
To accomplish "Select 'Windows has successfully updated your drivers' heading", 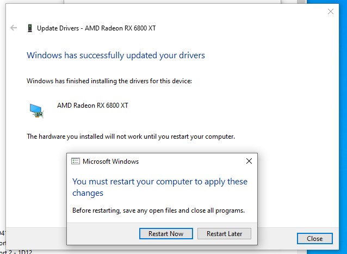I will point(116,55).
